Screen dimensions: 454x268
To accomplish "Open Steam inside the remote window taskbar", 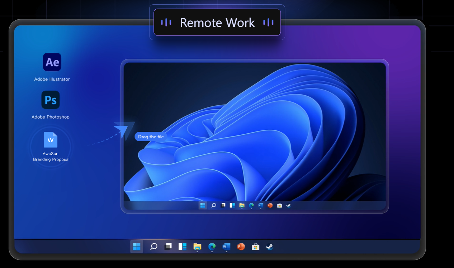I will [x=288, y=205].
